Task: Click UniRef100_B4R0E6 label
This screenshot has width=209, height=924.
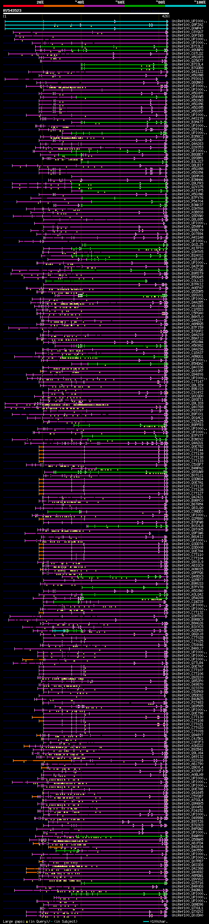Action: [x=187, y=886]
